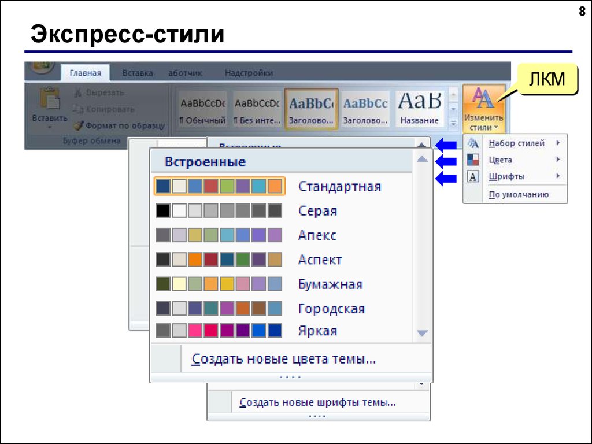Select the Апекс color theme
This screenshot has height=444, width=592.
[282, 235]
